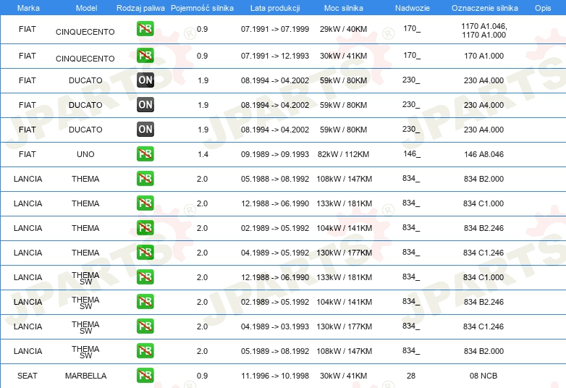Screen dimensions: 566x388
Task: Click the Opis column header
Action: pos(543,8)
